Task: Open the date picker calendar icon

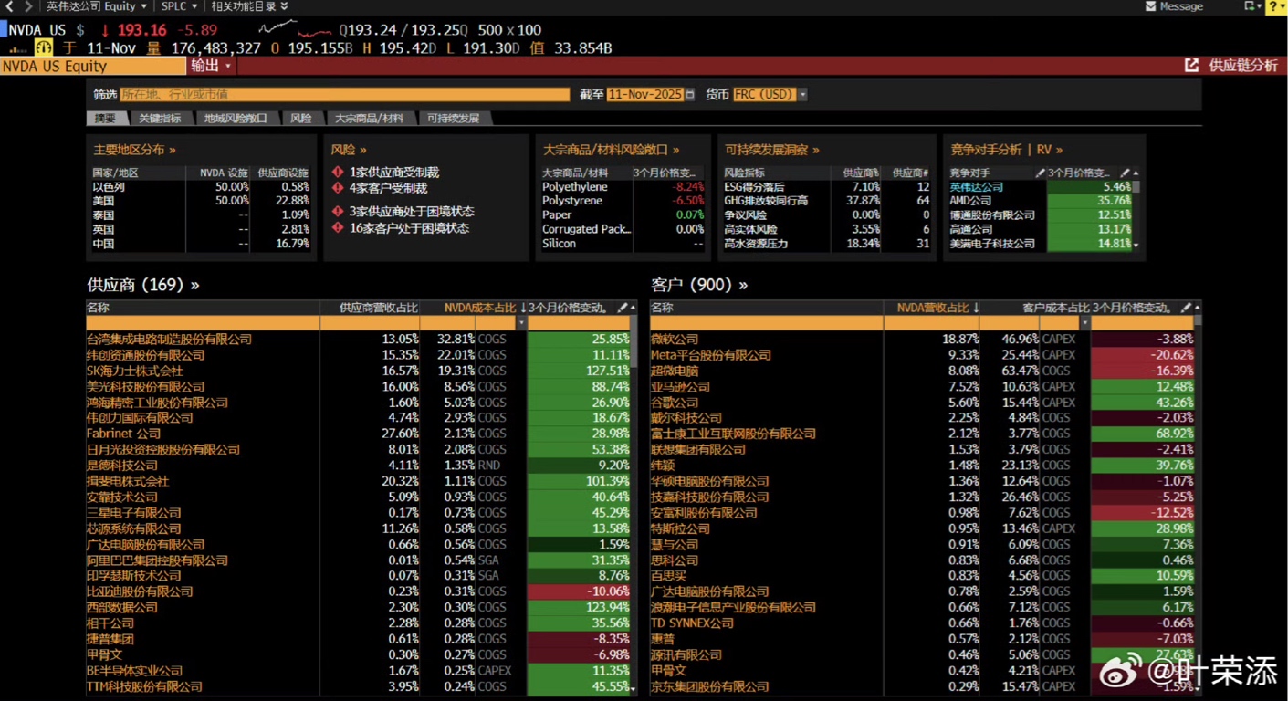Action: tap(690, 95)
